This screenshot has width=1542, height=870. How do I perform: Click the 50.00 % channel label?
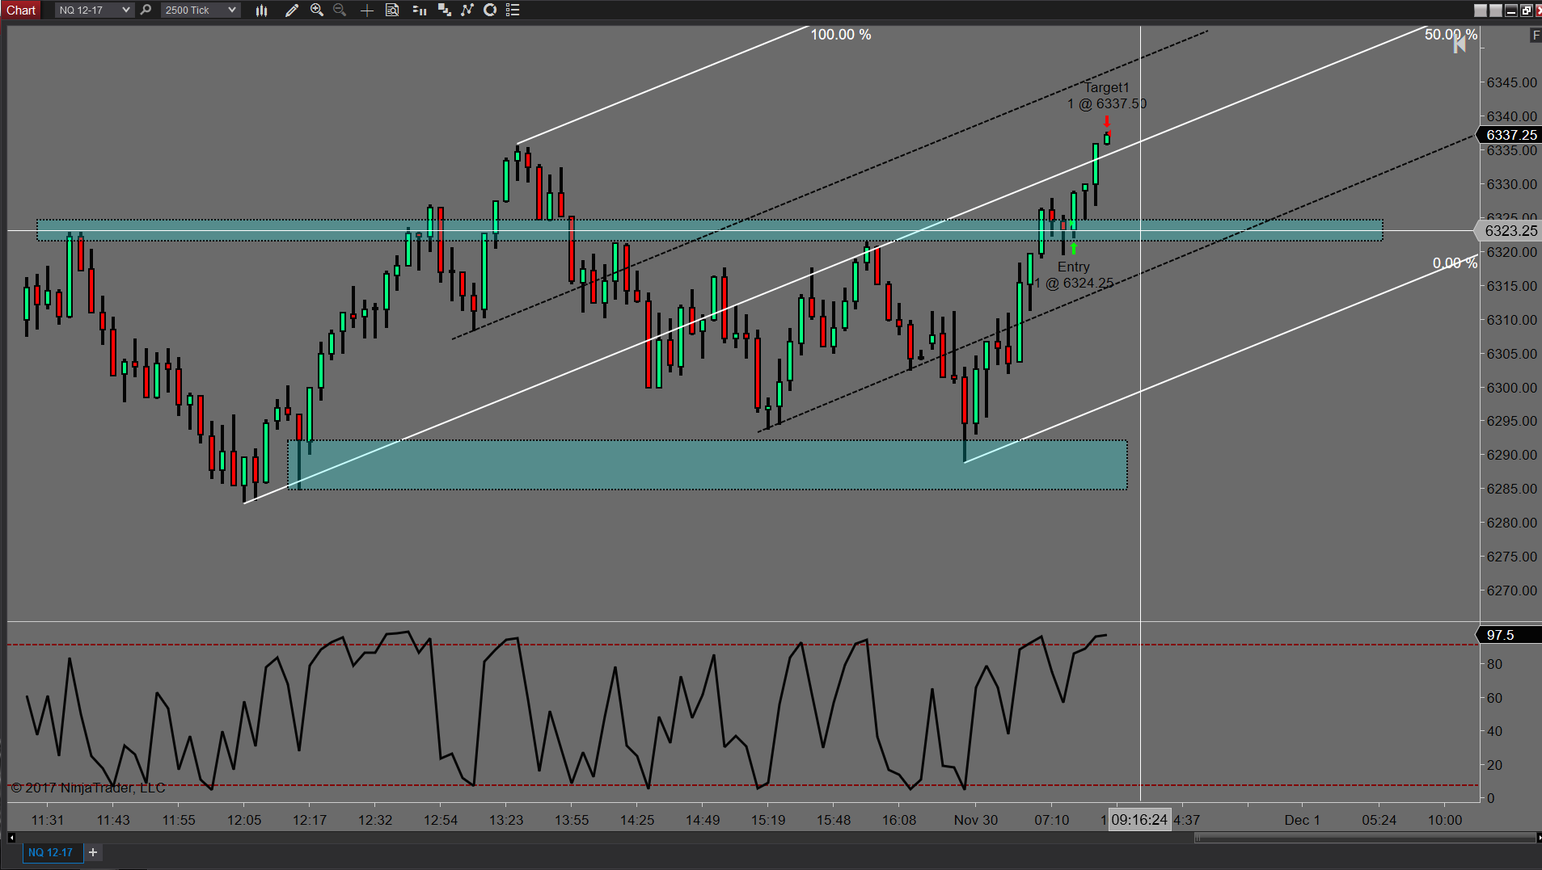[1451, 35]
